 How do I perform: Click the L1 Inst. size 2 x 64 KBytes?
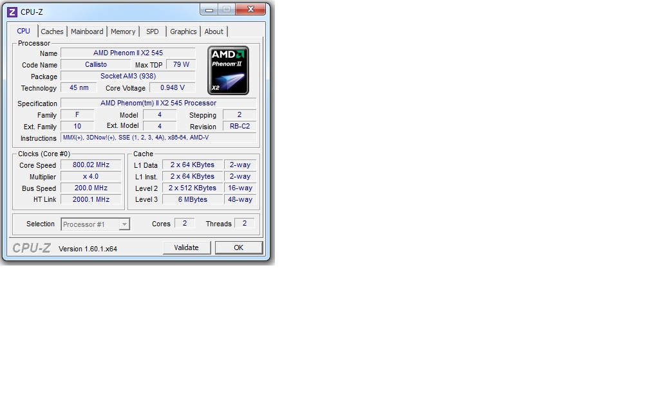193,176
